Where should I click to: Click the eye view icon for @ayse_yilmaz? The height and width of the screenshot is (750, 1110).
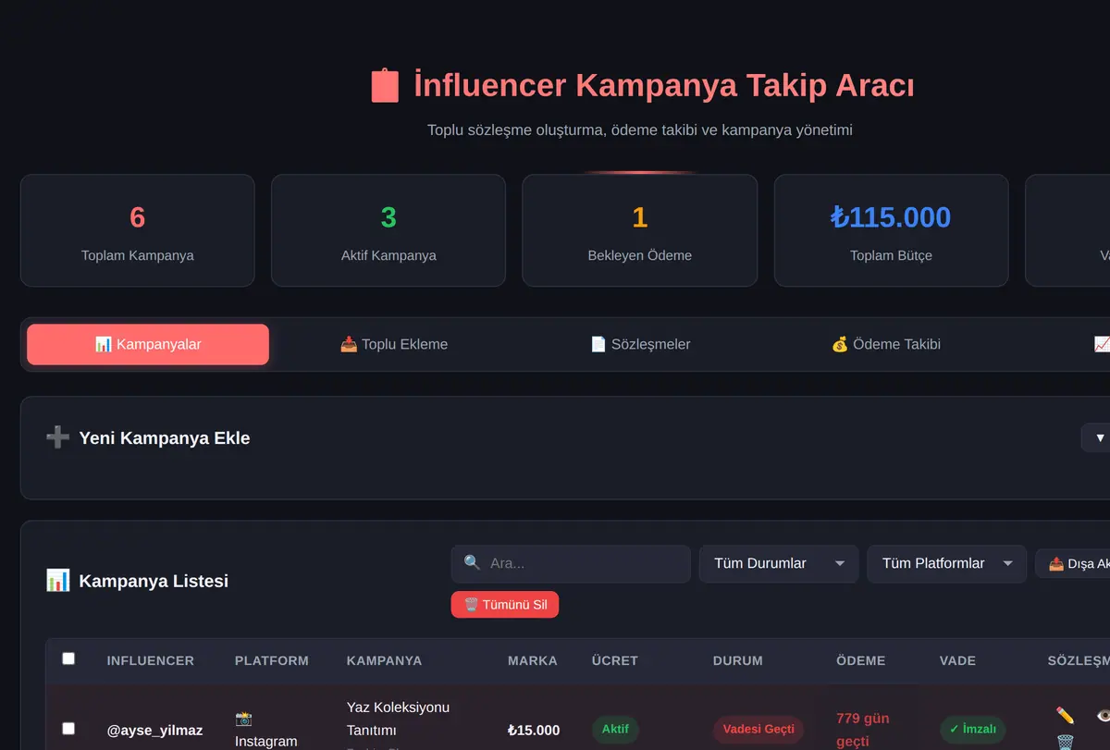coord(1103,715)
